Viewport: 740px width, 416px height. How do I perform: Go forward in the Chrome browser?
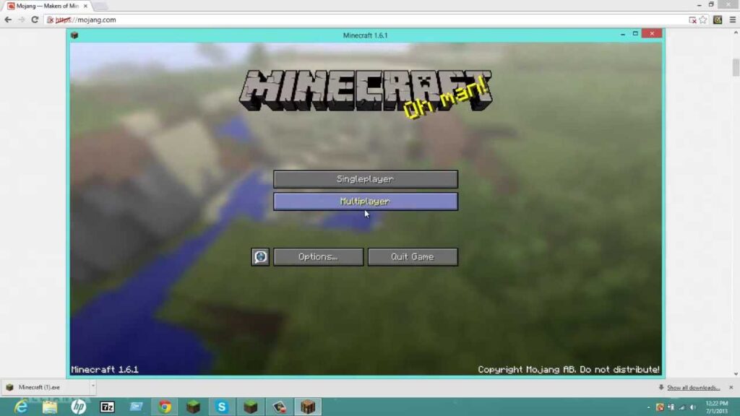click(x=21, y=19)
